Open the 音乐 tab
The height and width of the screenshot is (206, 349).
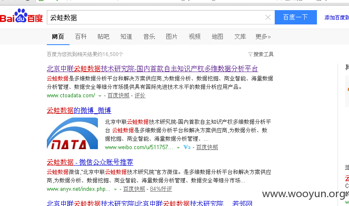pos(149,37)
